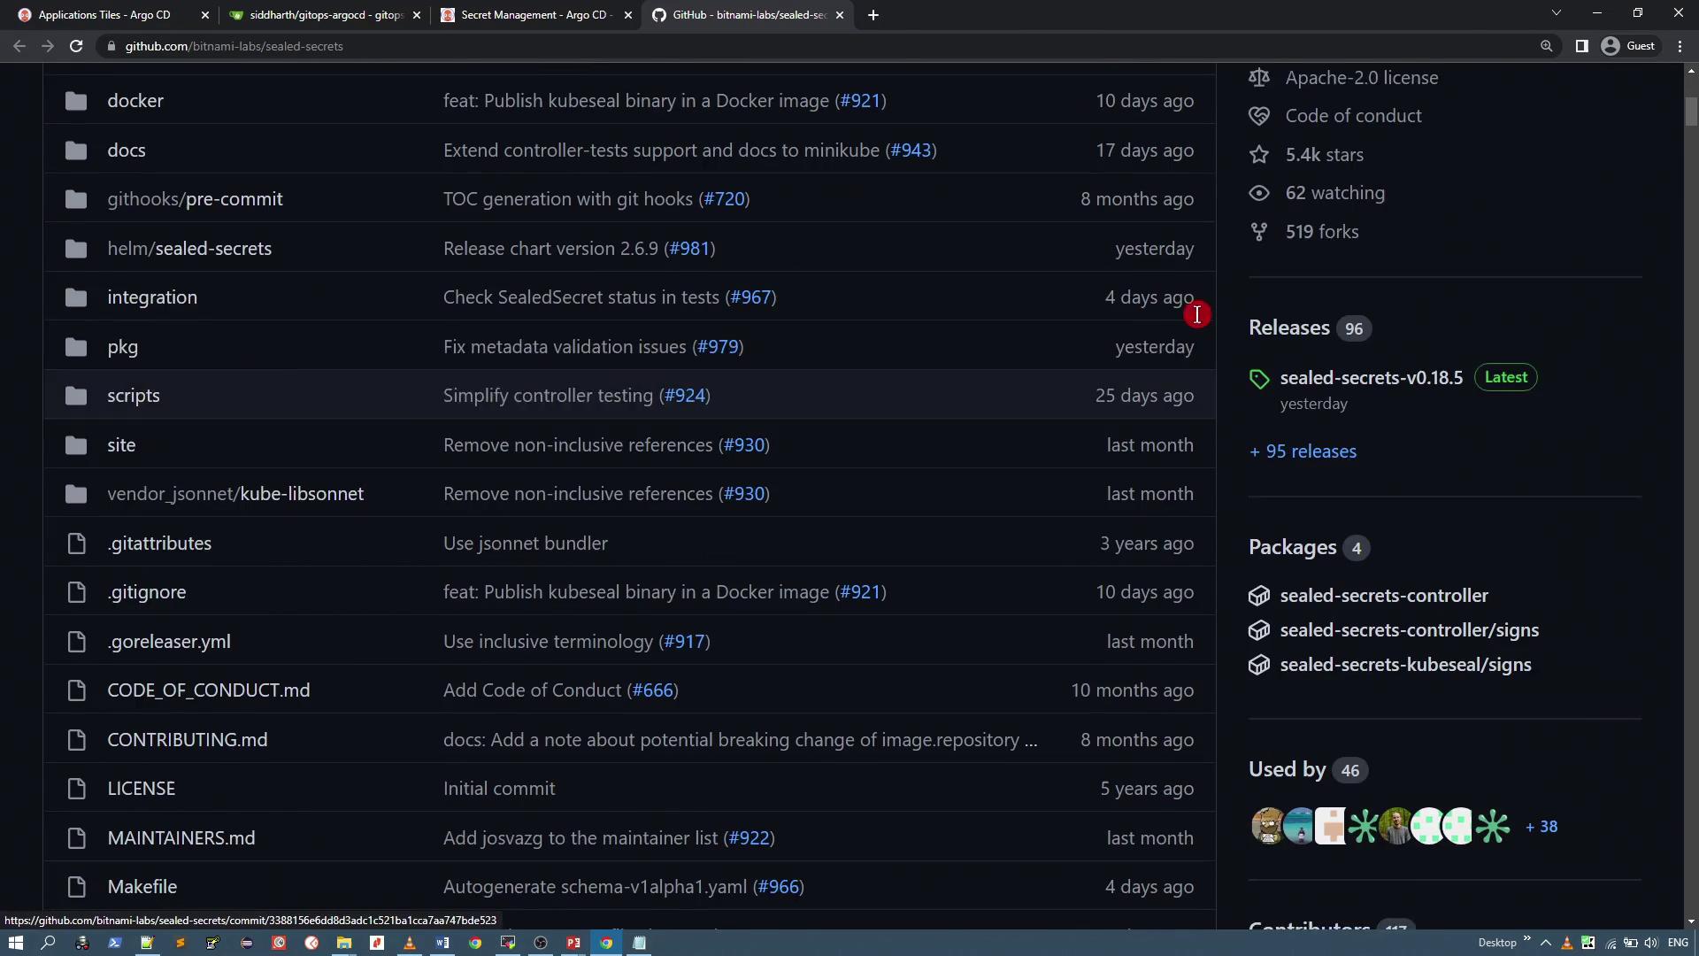Open the helm/sealed-secrets folder

coord(189,249)
